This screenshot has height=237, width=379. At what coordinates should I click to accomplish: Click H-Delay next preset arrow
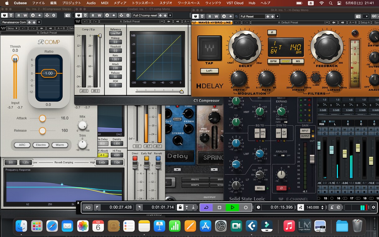point(343,22)
